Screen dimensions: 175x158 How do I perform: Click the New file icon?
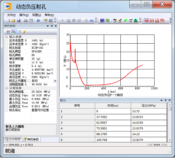pos(8,21)
